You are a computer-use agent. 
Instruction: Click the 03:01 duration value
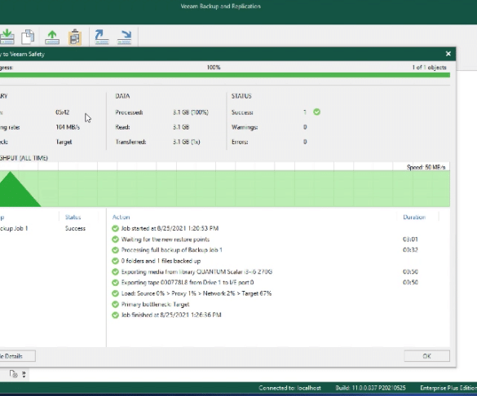(410, 240)
